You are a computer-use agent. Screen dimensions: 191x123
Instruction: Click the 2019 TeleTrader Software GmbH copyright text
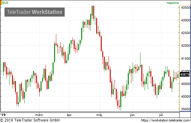30,120
